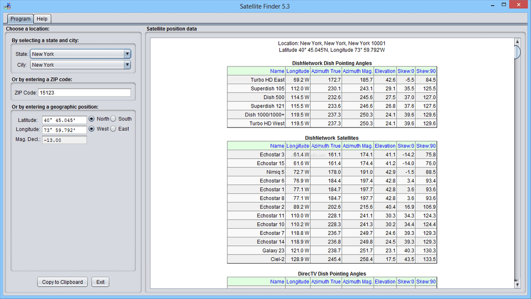Click the scrollbar down arrow

click(x=516, y=285)
